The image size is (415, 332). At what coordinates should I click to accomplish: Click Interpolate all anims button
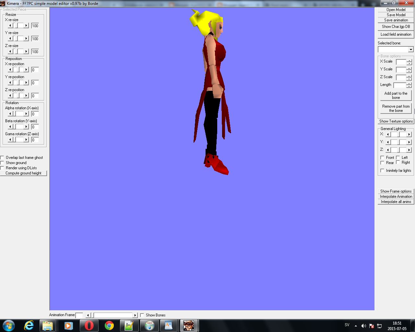pyautogui.click(x=396, y=202)
